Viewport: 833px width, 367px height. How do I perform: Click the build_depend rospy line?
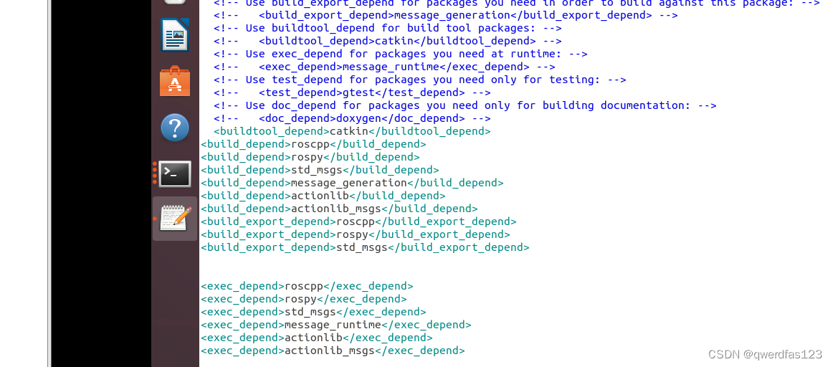pos(310,157)
